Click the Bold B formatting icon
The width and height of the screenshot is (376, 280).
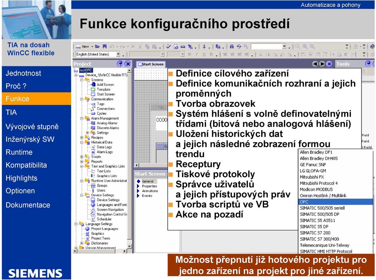tap(190, 54)
